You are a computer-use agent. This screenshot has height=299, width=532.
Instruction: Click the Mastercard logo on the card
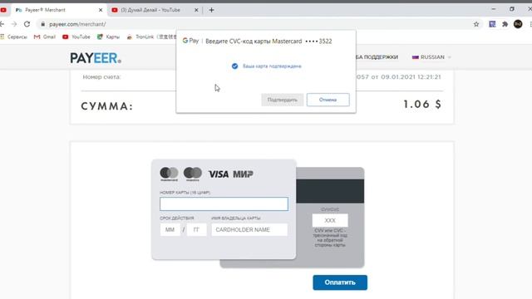(x=169, y=174)
